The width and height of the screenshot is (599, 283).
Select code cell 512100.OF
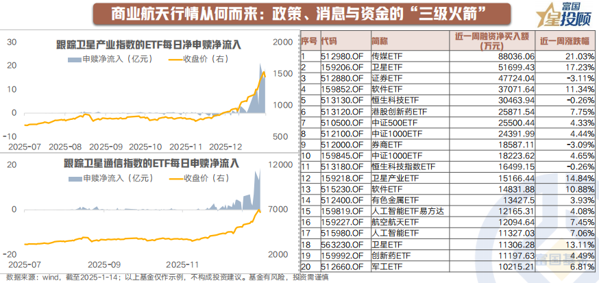(345, 134)
